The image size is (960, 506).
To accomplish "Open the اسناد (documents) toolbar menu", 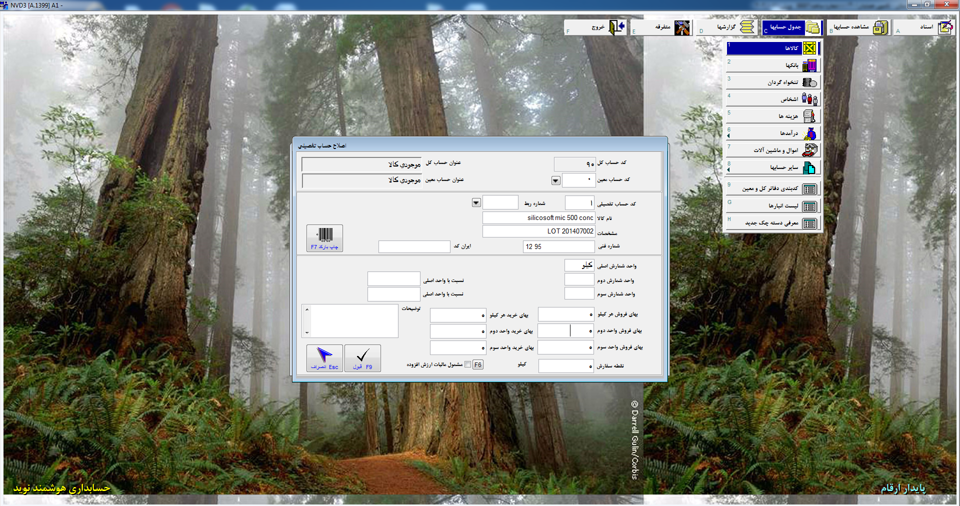I will [924, 27].
